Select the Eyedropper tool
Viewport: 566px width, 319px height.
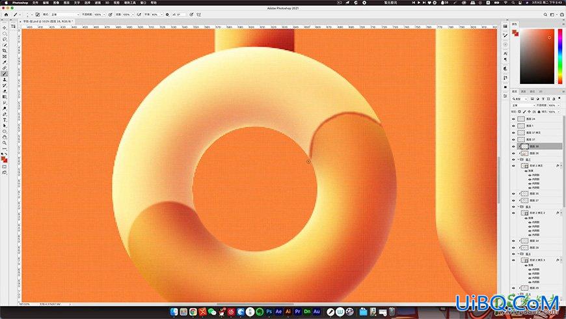(5, 62)
